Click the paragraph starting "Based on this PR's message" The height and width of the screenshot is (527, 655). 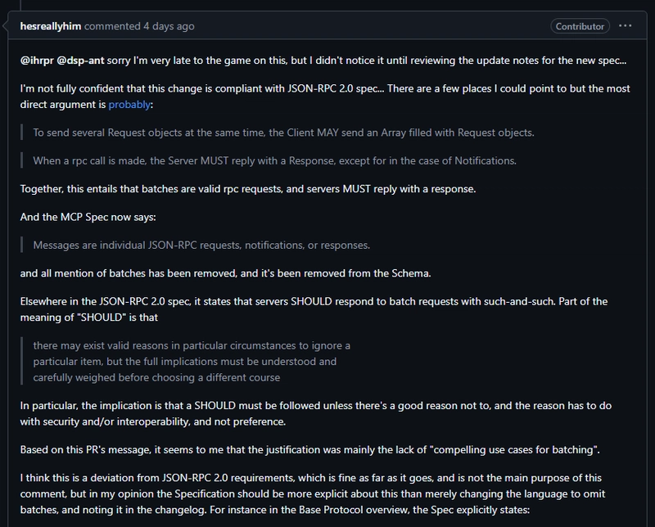coord(288,449)
